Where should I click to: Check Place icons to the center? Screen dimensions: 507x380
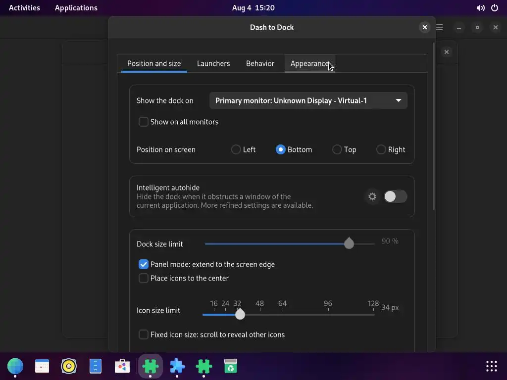pos(143,278)
